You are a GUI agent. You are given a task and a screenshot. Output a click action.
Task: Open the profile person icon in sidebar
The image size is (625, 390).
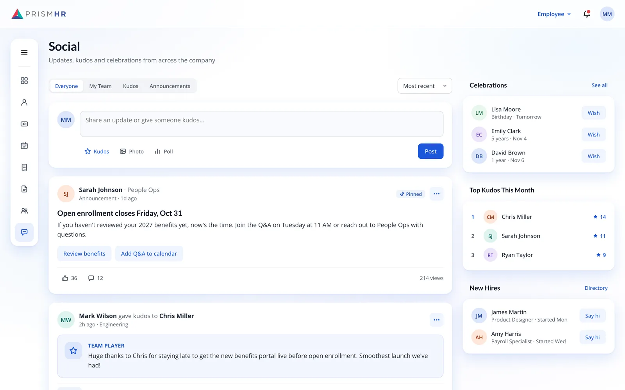coord(24,102)
